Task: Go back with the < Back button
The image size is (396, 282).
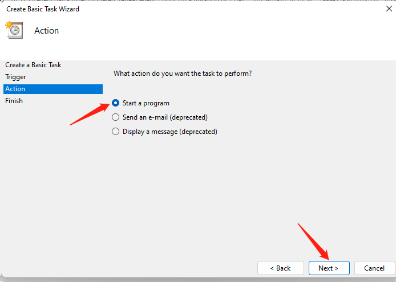Action: (x=280, y=268)
